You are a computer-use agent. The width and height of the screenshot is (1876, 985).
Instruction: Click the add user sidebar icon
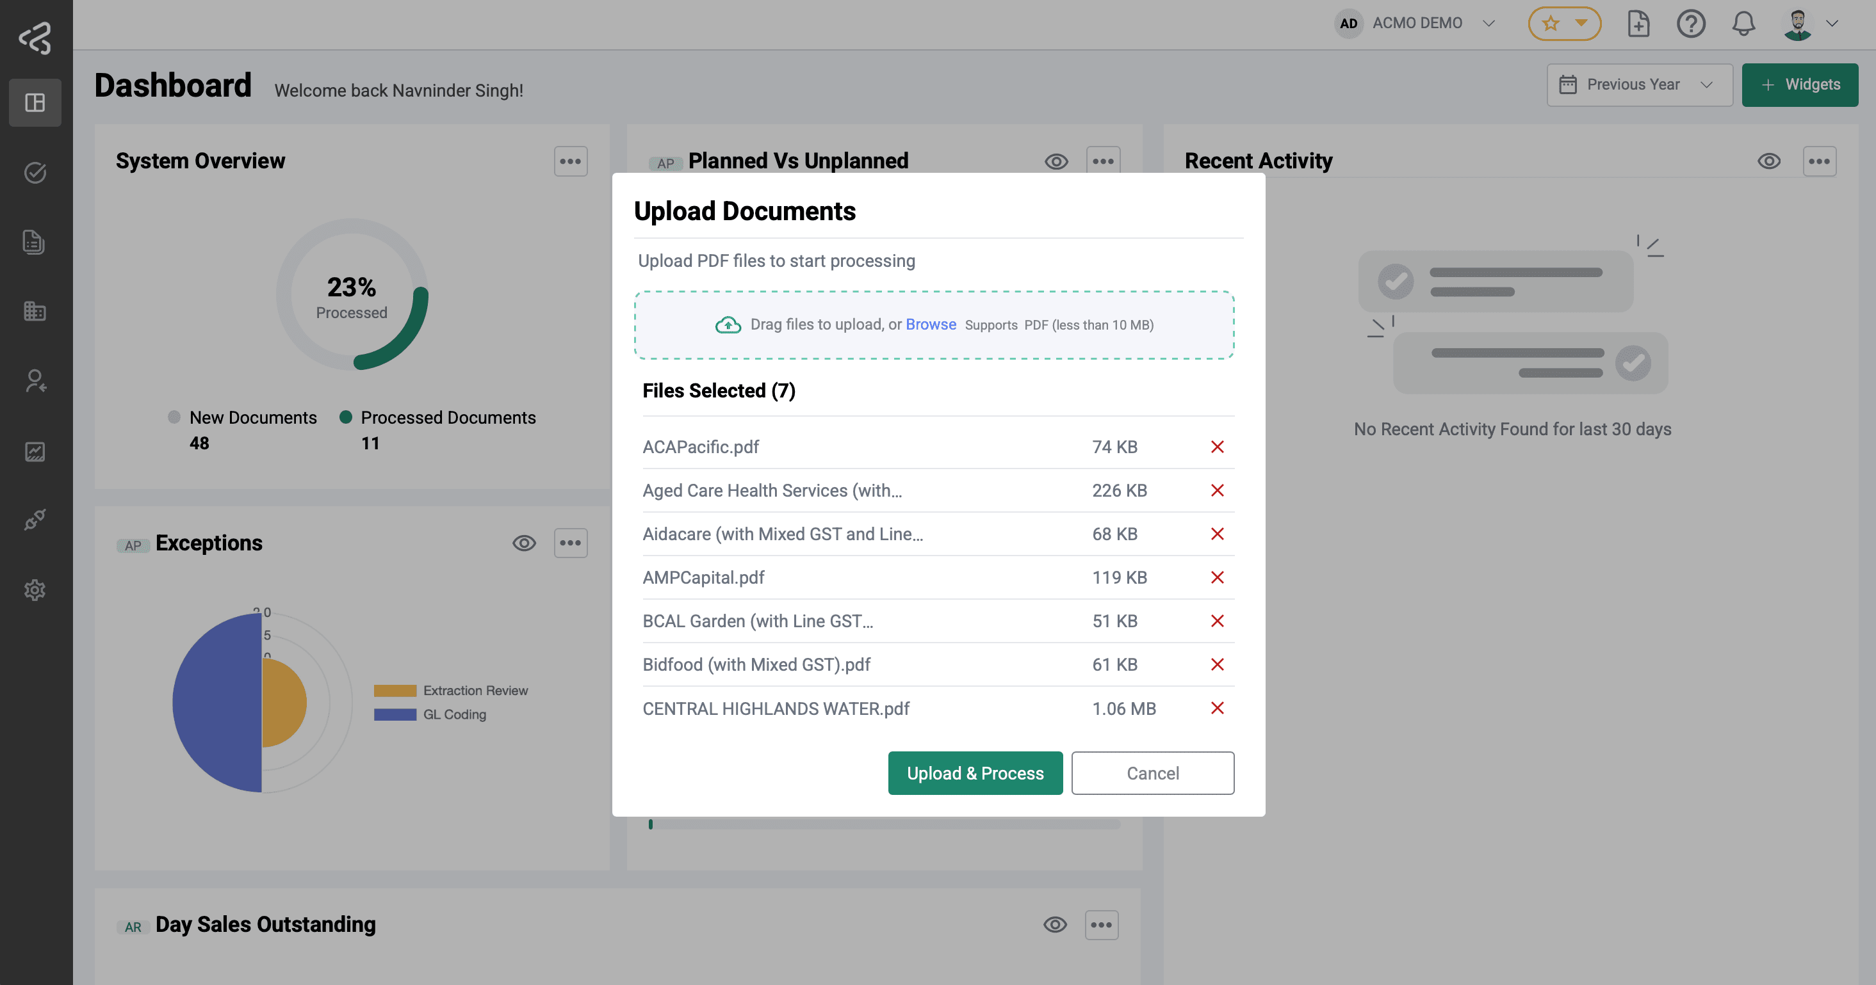tap(34, 381)
